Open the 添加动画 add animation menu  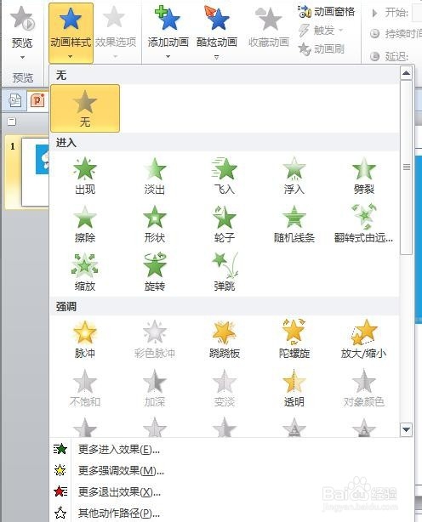pos(168,32)
